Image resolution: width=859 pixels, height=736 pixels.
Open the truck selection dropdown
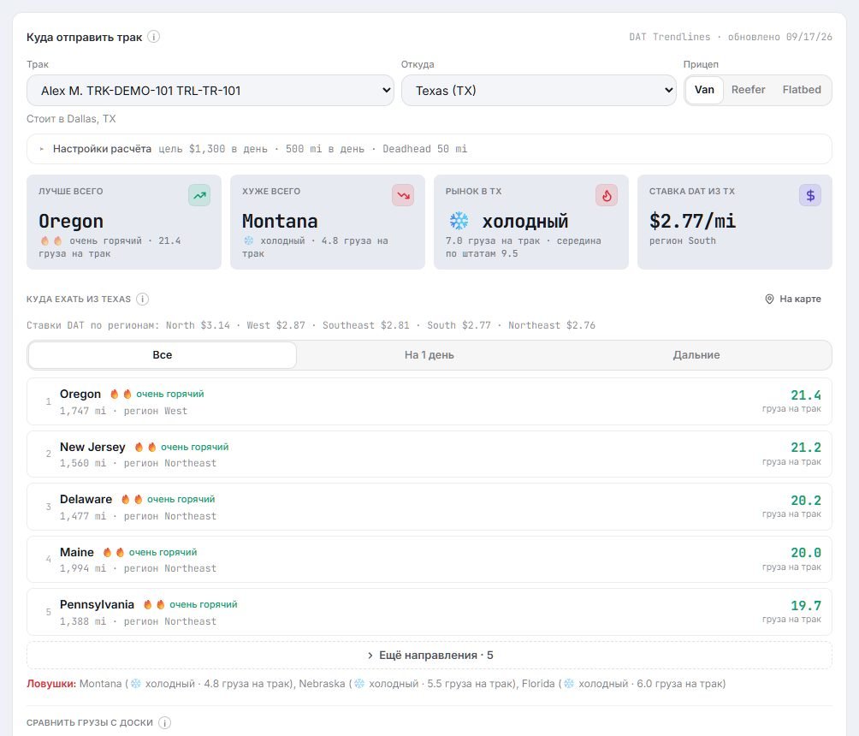[x=210, y=91]
